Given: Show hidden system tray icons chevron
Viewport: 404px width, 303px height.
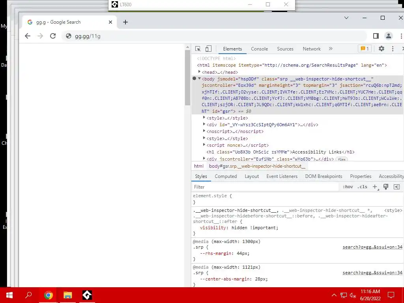Looking at the screenshot, I should tap(334, 295).
